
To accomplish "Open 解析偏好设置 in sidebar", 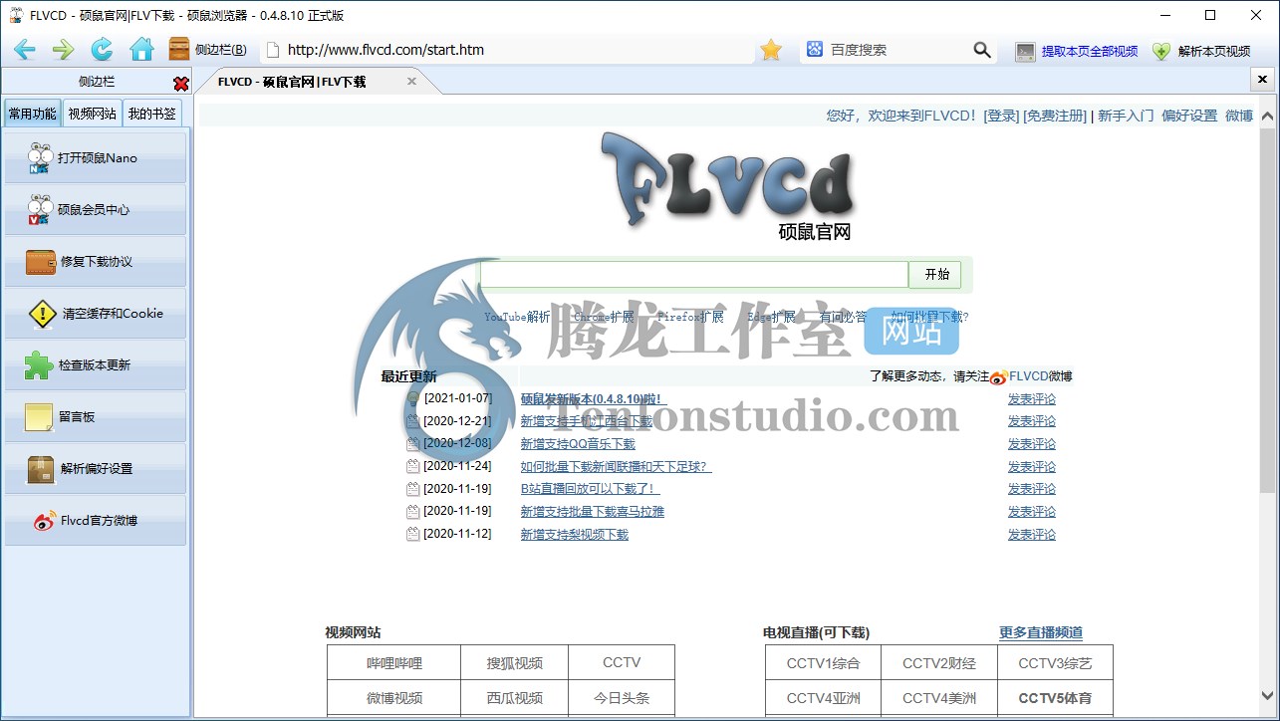I will click(x=96, y=468).
